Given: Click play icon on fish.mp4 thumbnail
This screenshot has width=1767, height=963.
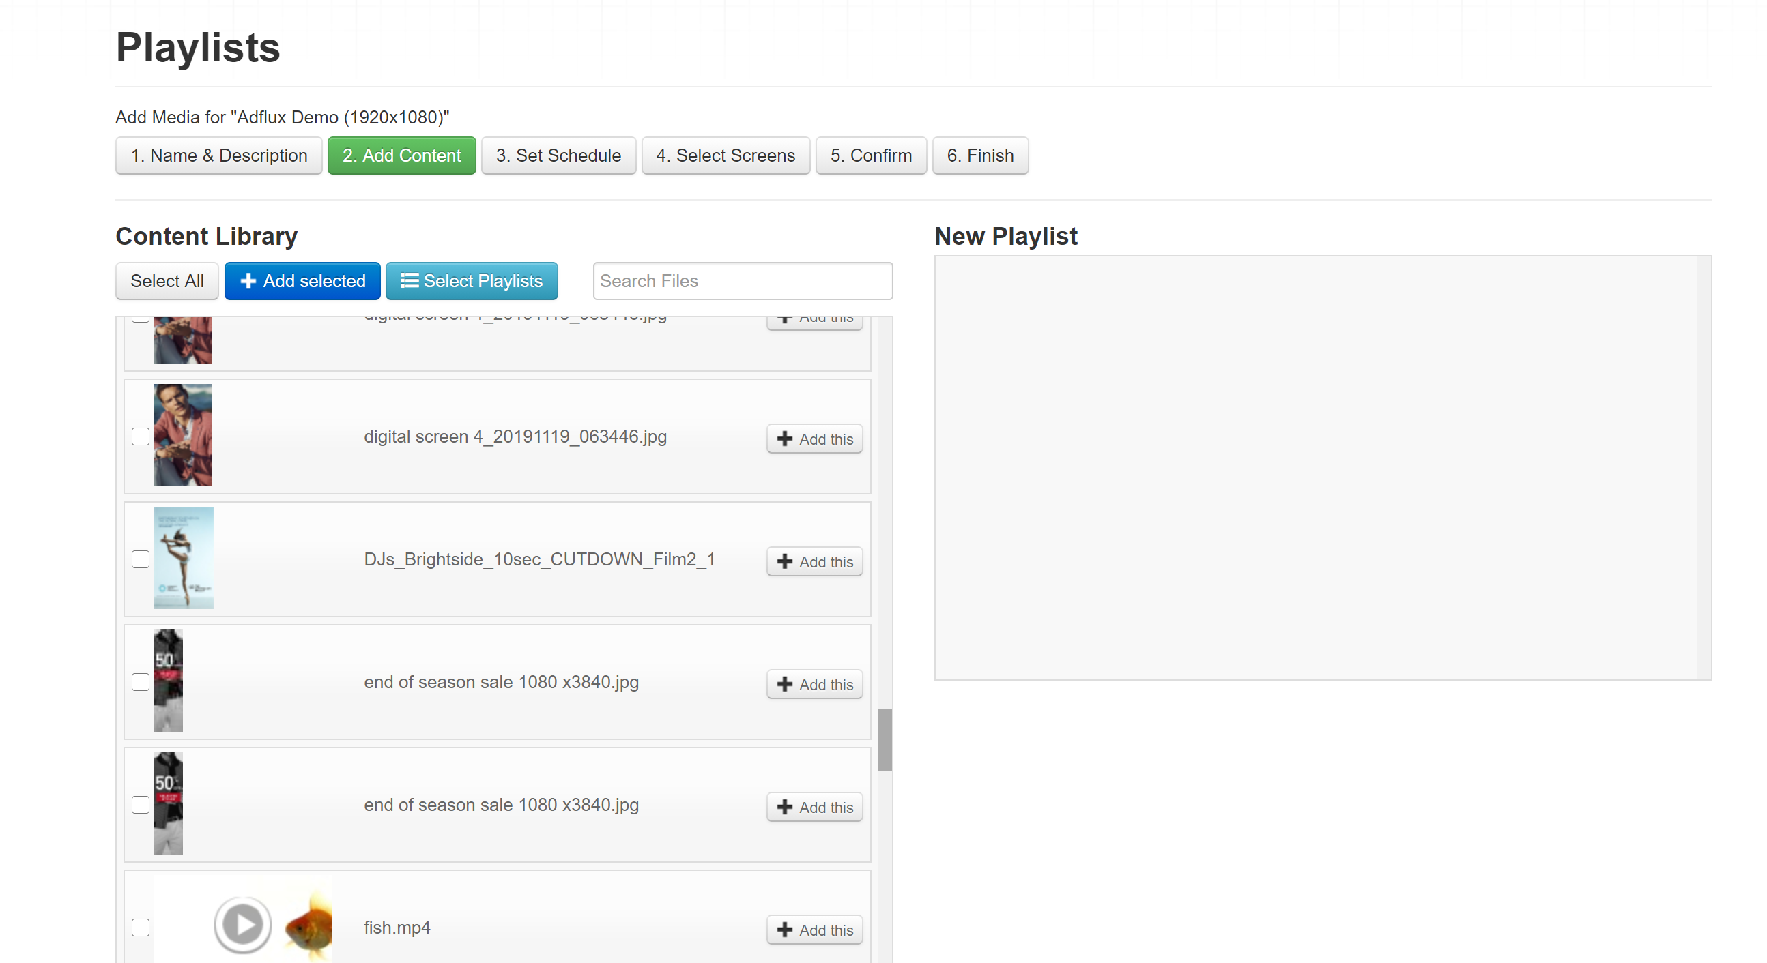Looking at the screenshot, I should click(243, 925).
